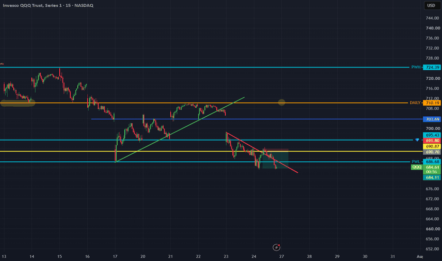Select the cyan PWH horizontal line
The width and height of the screenshot is (442, 261).
point(204,67)
